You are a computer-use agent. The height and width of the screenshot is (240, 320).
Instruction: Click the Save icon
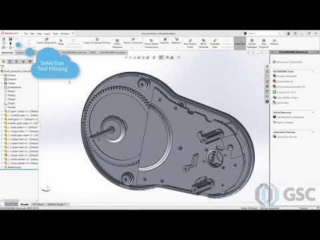[10, 39]
